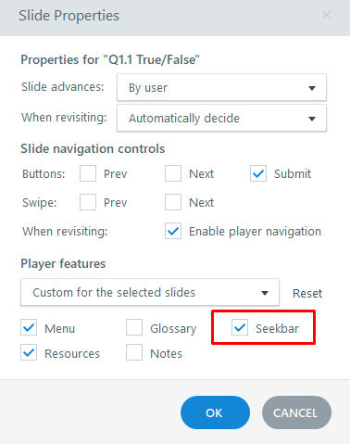Open the When revisiting dropdown
The height and width of the screenshot is (444, 350).
[221, 118]
